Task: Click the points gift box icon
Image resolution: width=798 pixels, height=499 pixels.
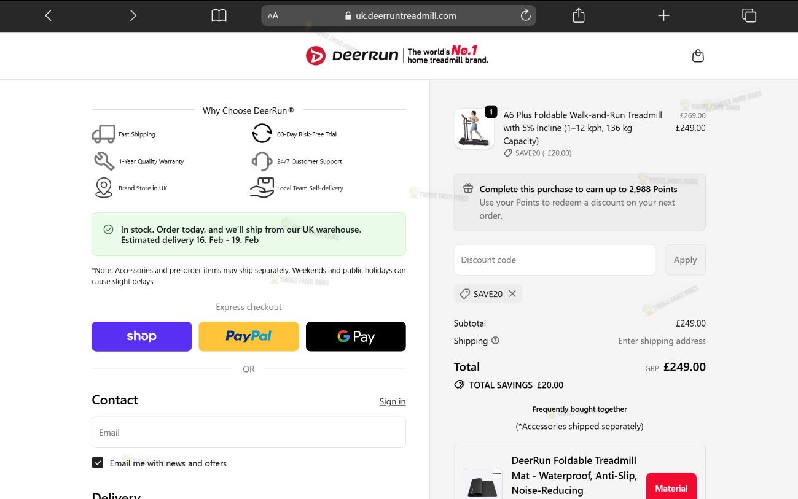Action: 468,188
